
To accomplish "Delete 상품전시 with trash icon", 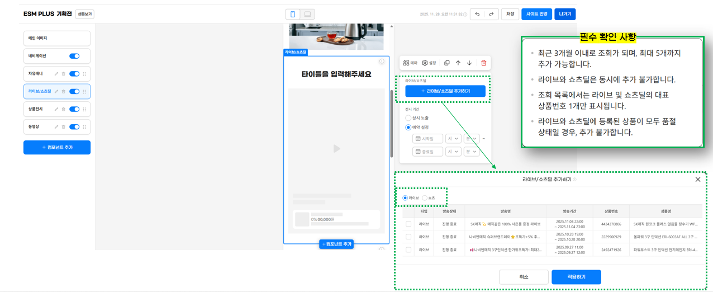I will (63, 109).
